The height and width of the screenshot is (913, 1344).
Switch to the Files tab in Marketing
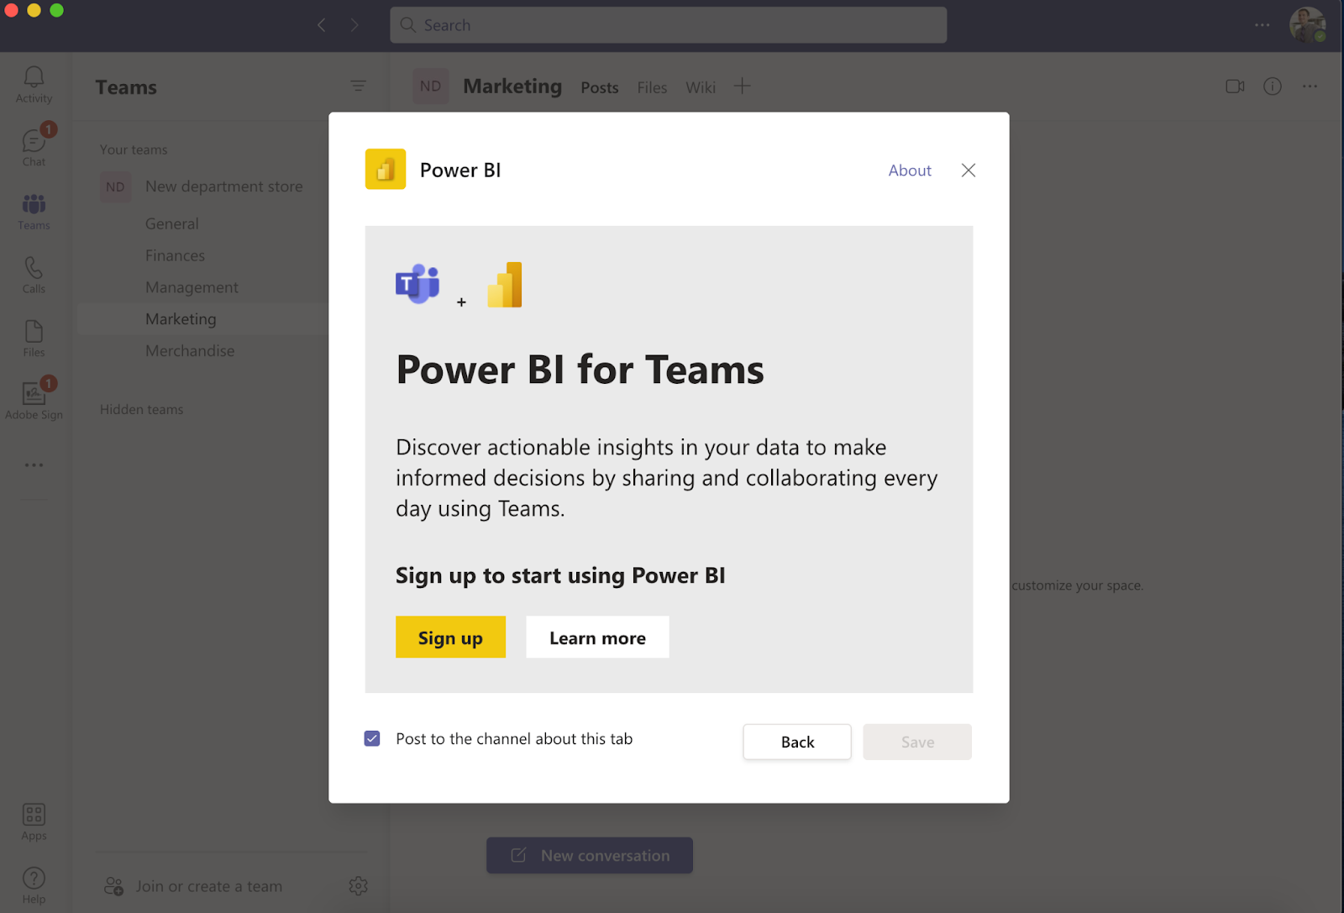tap(652, 87)
